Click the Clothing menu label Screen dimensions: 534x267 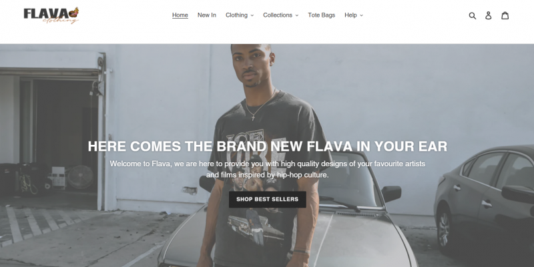236,15
